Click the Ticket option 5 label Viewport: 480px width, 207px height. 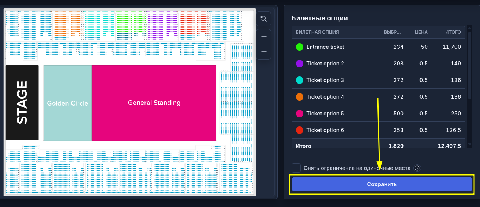(x=325, y=114)
